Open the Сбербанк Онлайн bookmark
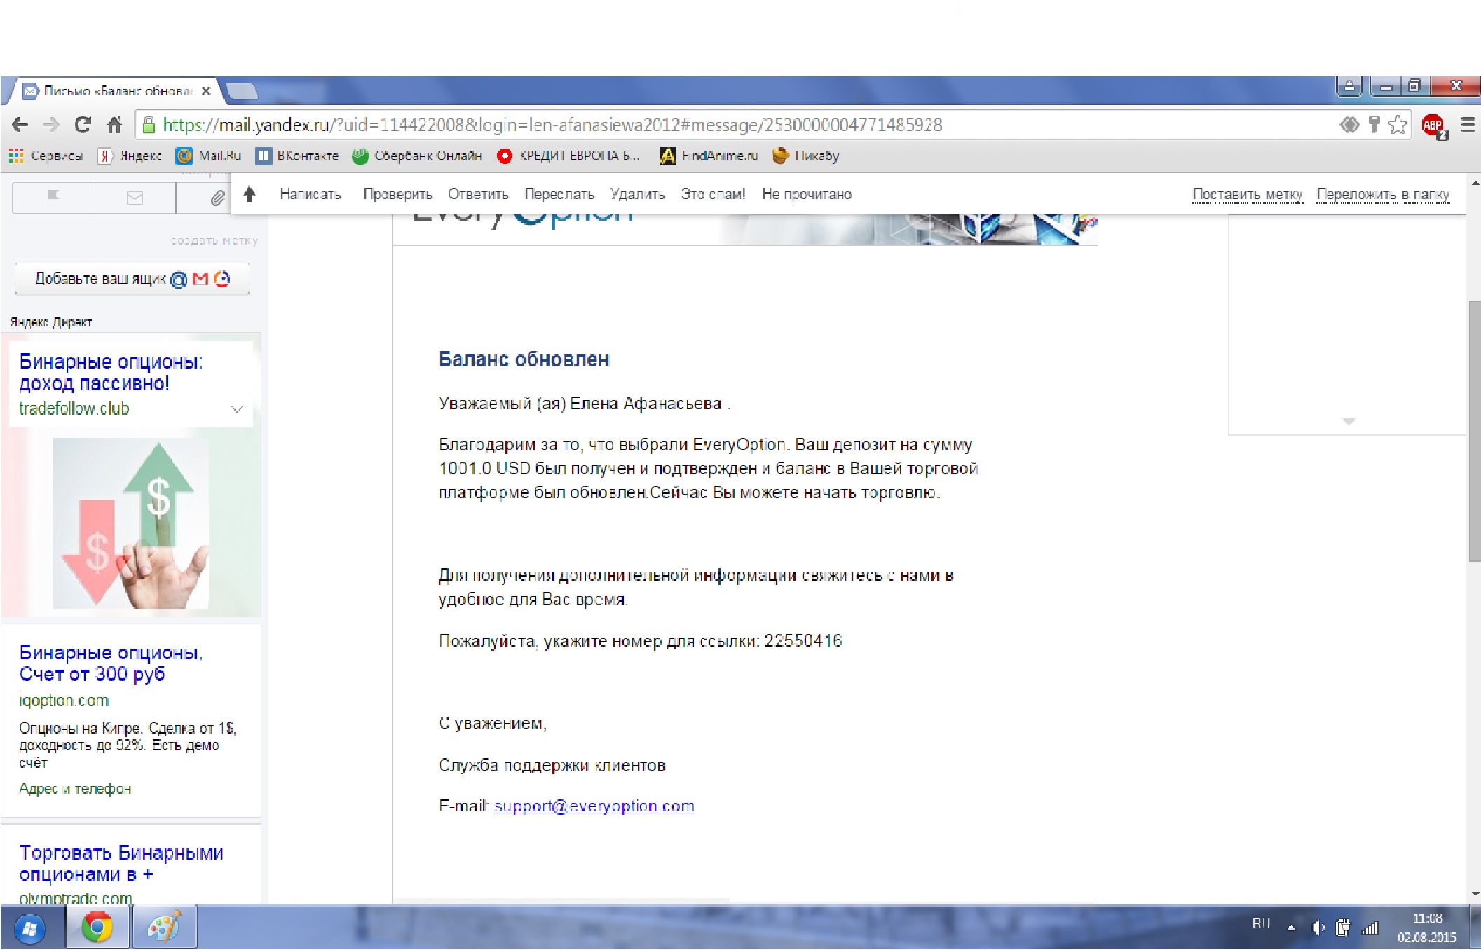 pos(417,156)
